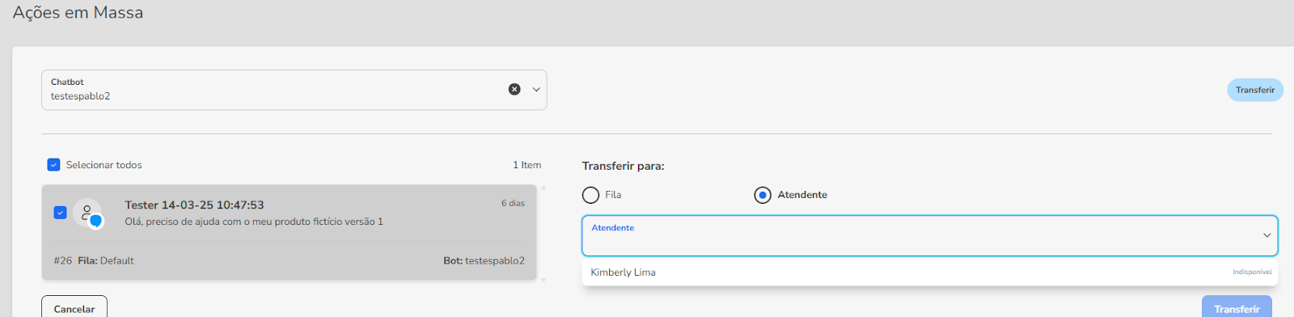Click the blue status dot on the avatar
1294x317 pixels.
95,221
